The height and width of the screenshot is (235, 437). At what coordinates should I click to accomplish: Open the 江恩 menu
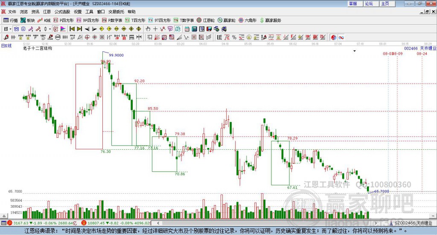(x=47, y=12)
